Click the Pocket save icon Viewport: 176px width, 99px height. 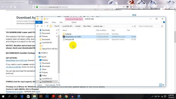pyautogui.click(x=127, y=7)
